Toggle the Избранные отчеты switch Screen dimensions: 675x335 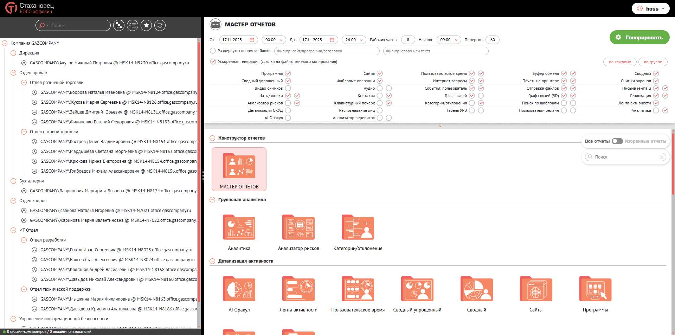pos(617,141)
